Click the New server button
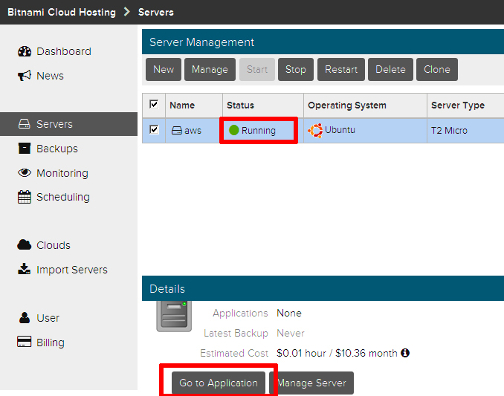Image resolution: width=504 pixels, height=396 pixels. tap(164, 69)
